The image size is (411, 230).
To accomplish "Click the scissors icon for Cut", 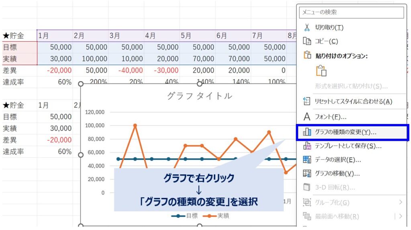I will (x=307, y=27).
